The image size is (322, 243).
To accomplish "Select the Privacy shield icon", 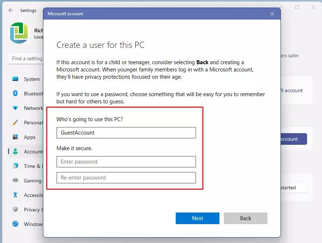I will [x=15, y=210].
